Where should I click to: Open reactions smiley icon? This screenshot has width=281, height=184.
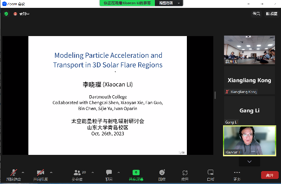162,172
